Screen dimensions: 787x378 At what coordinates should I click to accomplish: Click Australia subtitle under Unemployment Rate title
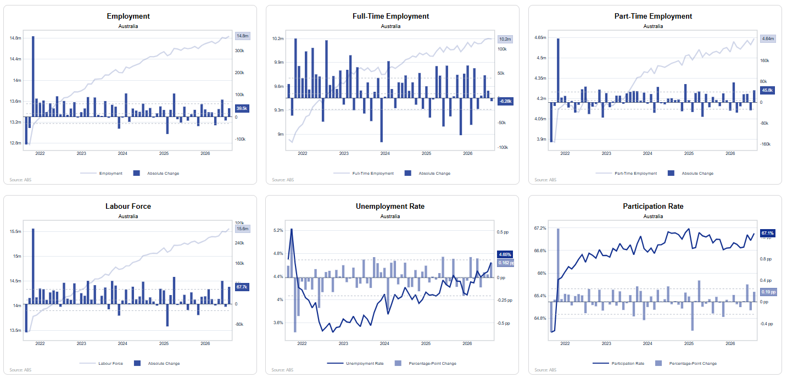point(391,216)
